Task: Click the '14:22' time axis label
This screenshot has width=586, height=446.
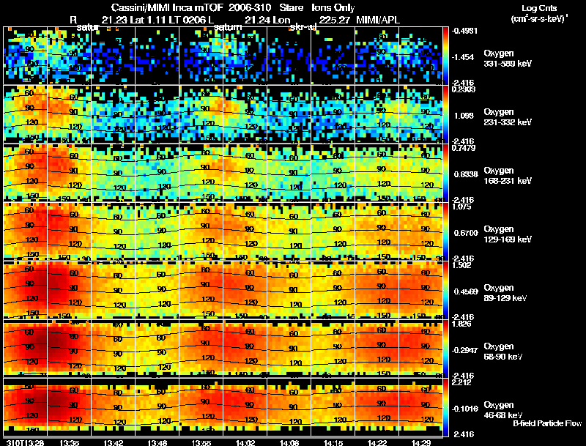Action: coord(377,443)
